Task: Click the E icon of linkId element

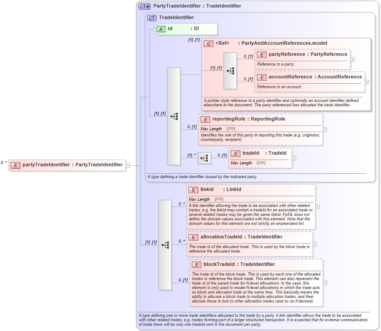Action: [x=193, y=190]
